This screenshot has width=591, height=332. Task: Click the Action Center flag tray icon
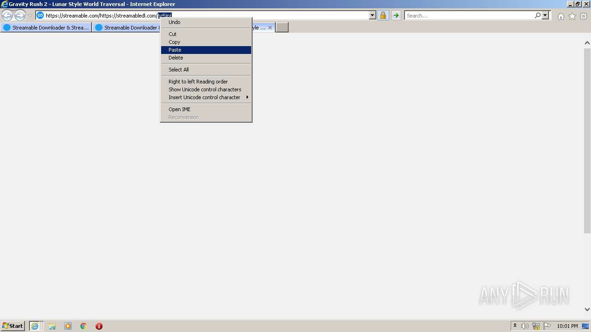pyautogui.click(x=547, y=326)
